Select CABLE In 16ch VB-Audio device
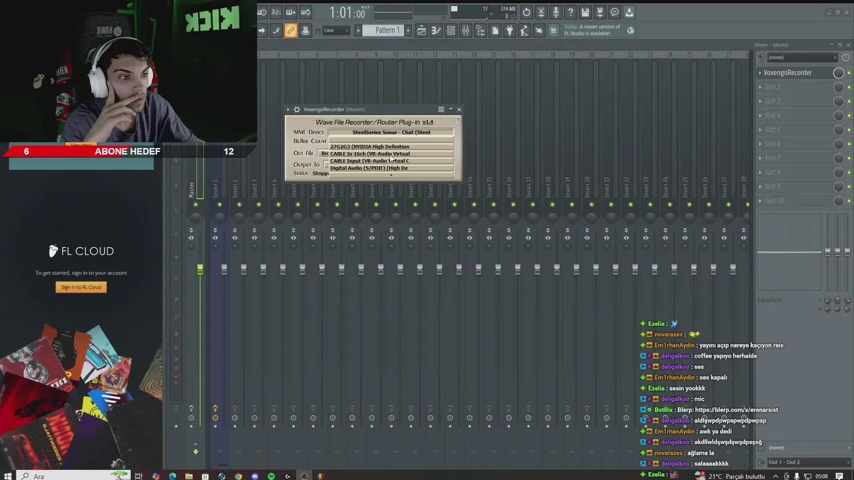Screen dimensions: 854x480 pyautogui.click(x=391, y=153)
